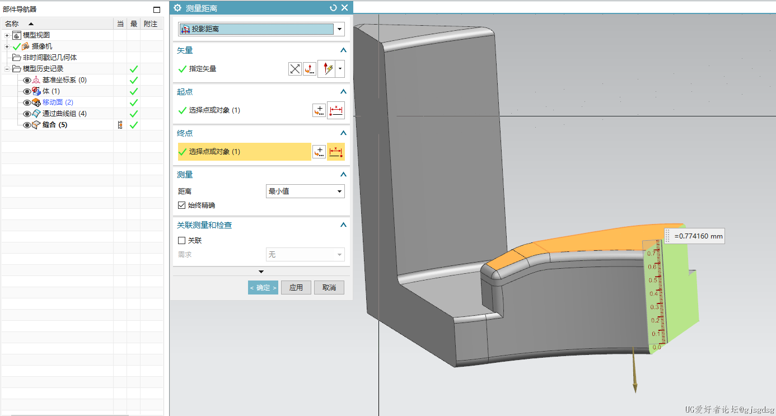Expand the 摄像机 tree node
The height and width of the screenshot is (416, 776).
pos(7,46)
